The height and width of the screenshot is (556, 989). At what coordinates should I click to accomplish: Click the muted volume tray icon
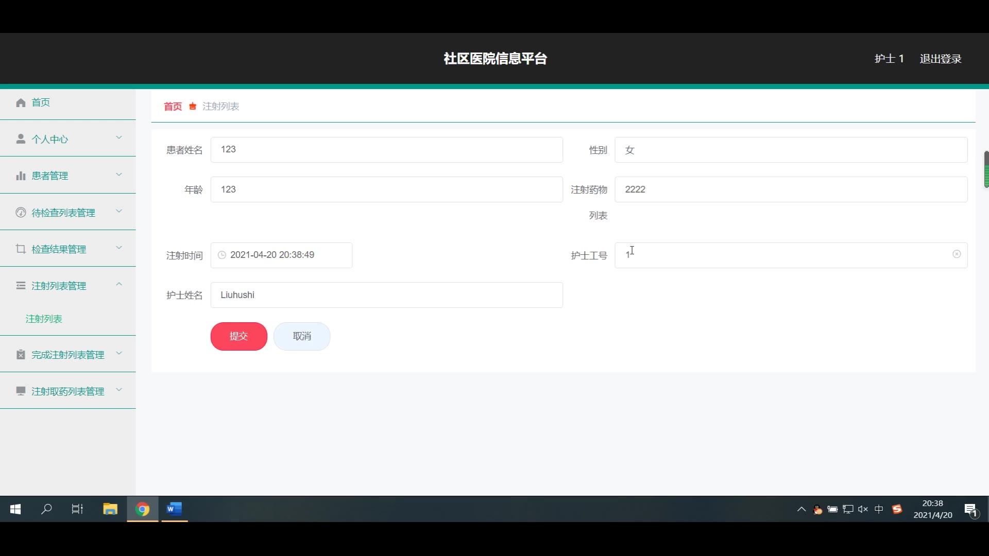pos(863,509)
